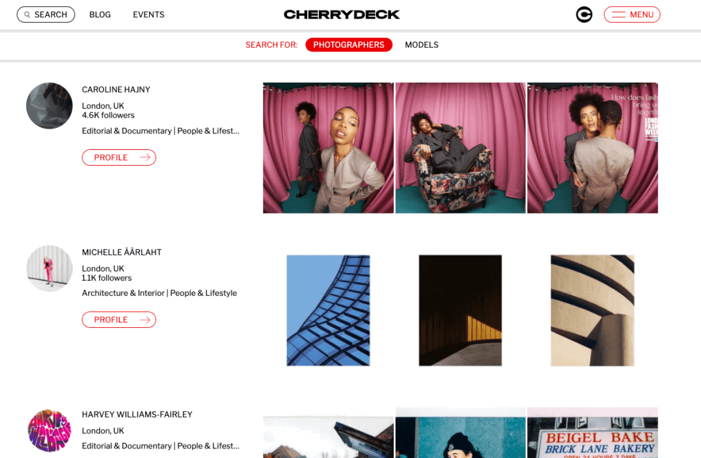Click the Cherrydeck circular C account icon
This screenshot has height=458, width=701.
click(x=584, y=15)
